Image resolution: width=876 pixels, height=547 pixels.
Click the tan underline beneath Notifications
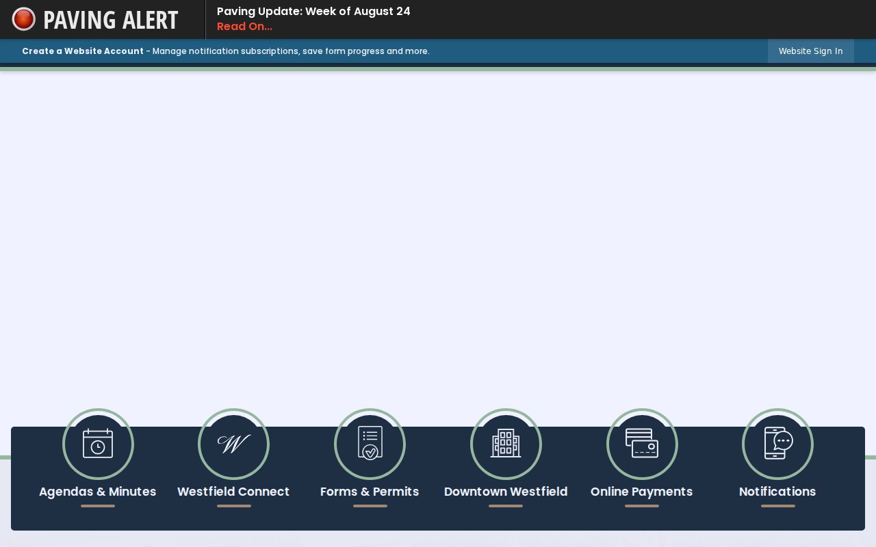point(778,506)
